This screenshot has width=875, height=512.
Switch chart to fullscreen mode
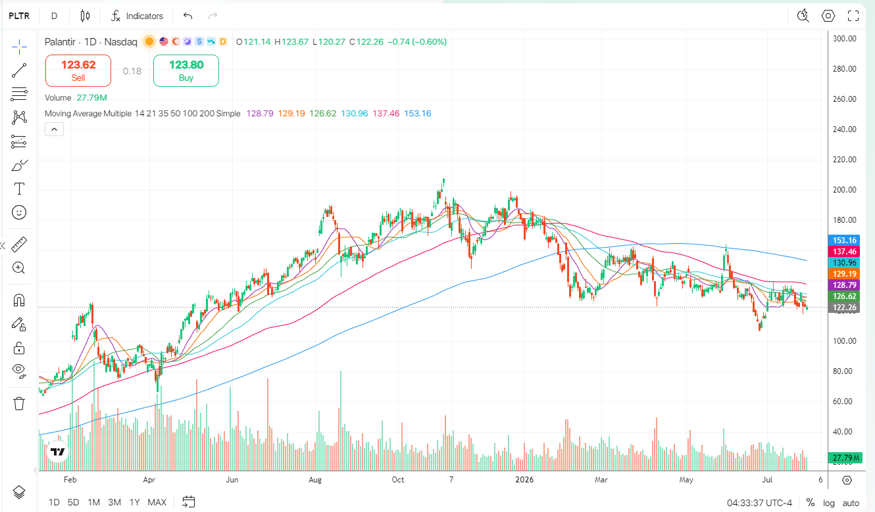coord(853,16)
